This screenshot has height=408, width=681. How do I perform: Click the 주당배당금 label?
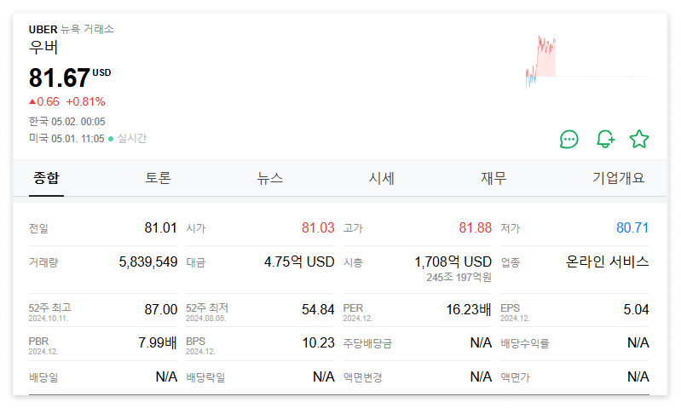367,343
